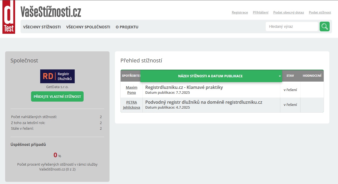The height and width of the screenshot is (184, 338).
Task: Click the Registr Dlužníků company logo
Action: click(x=57, y=76)
